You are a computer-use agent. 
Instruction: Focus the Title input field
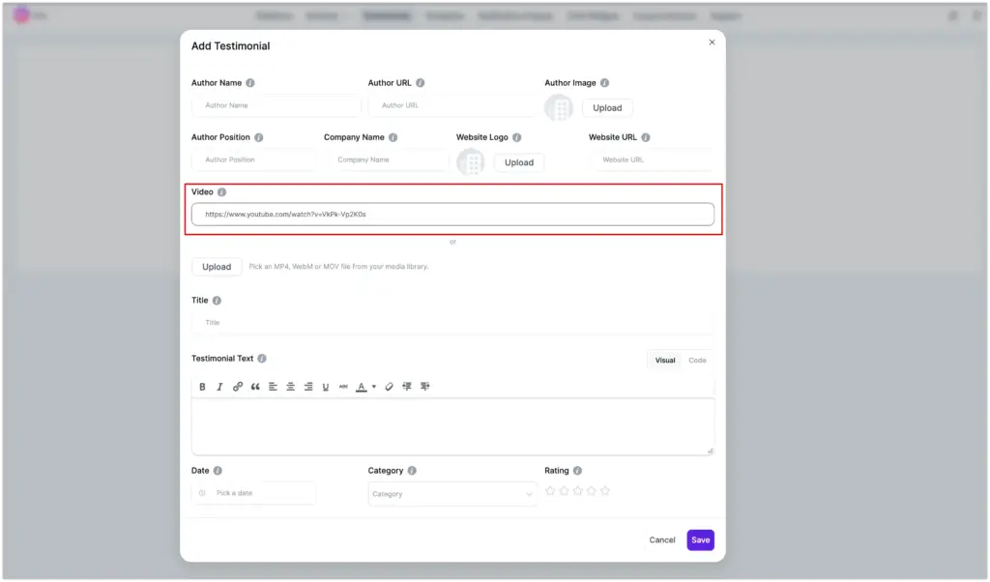452,323
